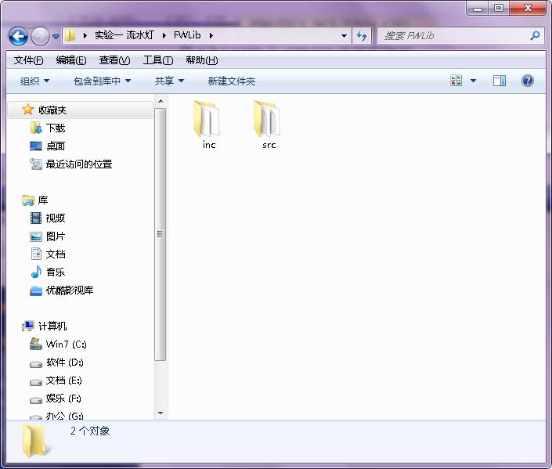Open the recent pages history dropdown
The width and height of the screenshot is (552, 469).
pyautogui.click(x=56, y=36)
